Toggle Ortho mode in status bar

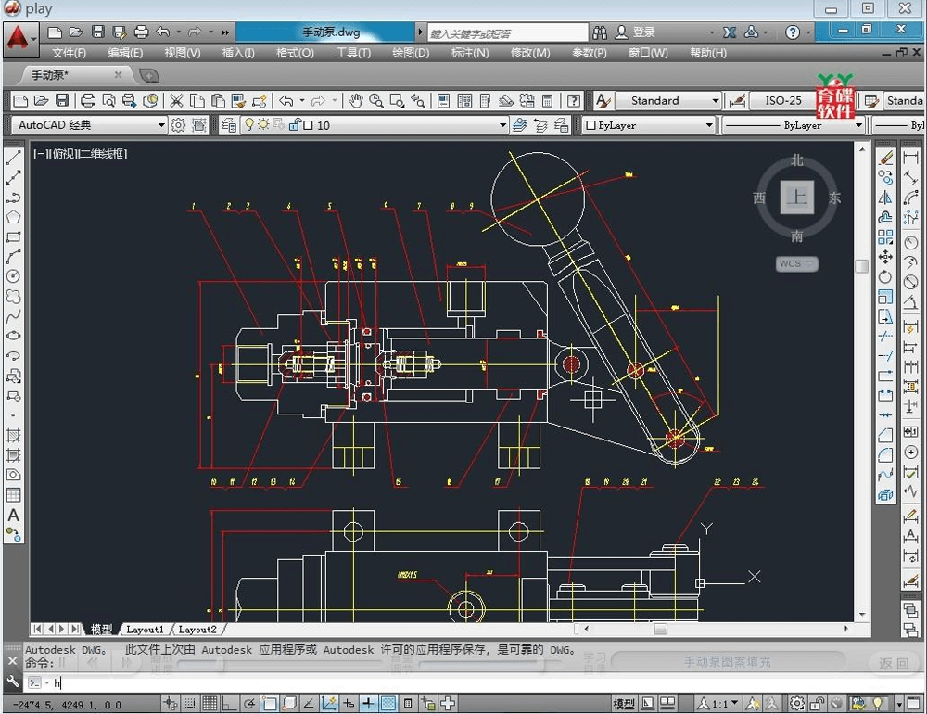pos(228,703)
